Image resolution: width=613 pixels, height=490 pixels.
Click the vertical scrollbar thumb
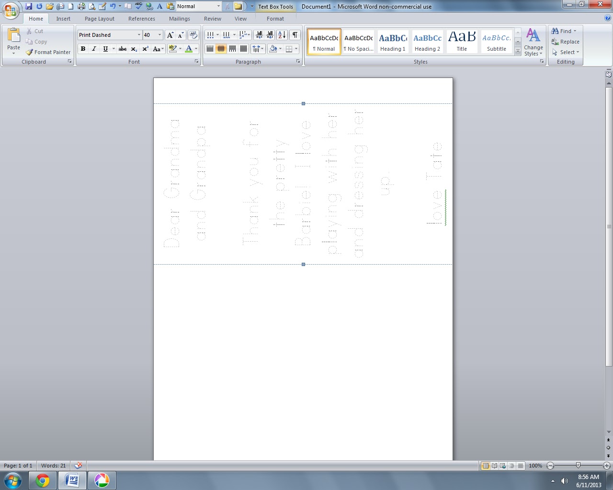[x=609, y=226]
